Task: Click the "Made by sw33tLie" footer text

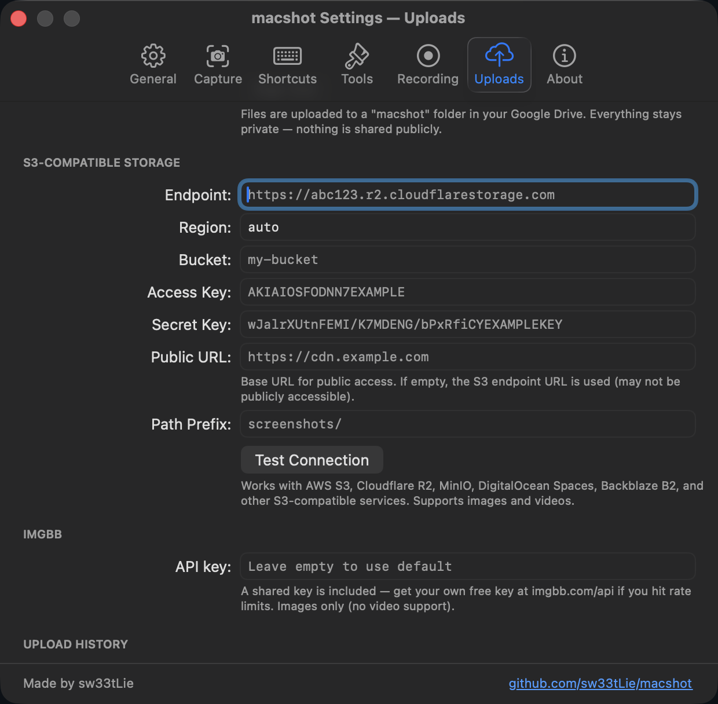Action: (78, 684)
